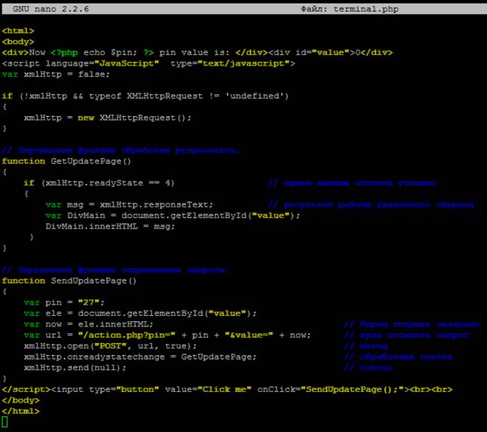Viewport: 487px width, 432px height.
Task: Click the "&value=" string literal
Action: tap(249, 335)
